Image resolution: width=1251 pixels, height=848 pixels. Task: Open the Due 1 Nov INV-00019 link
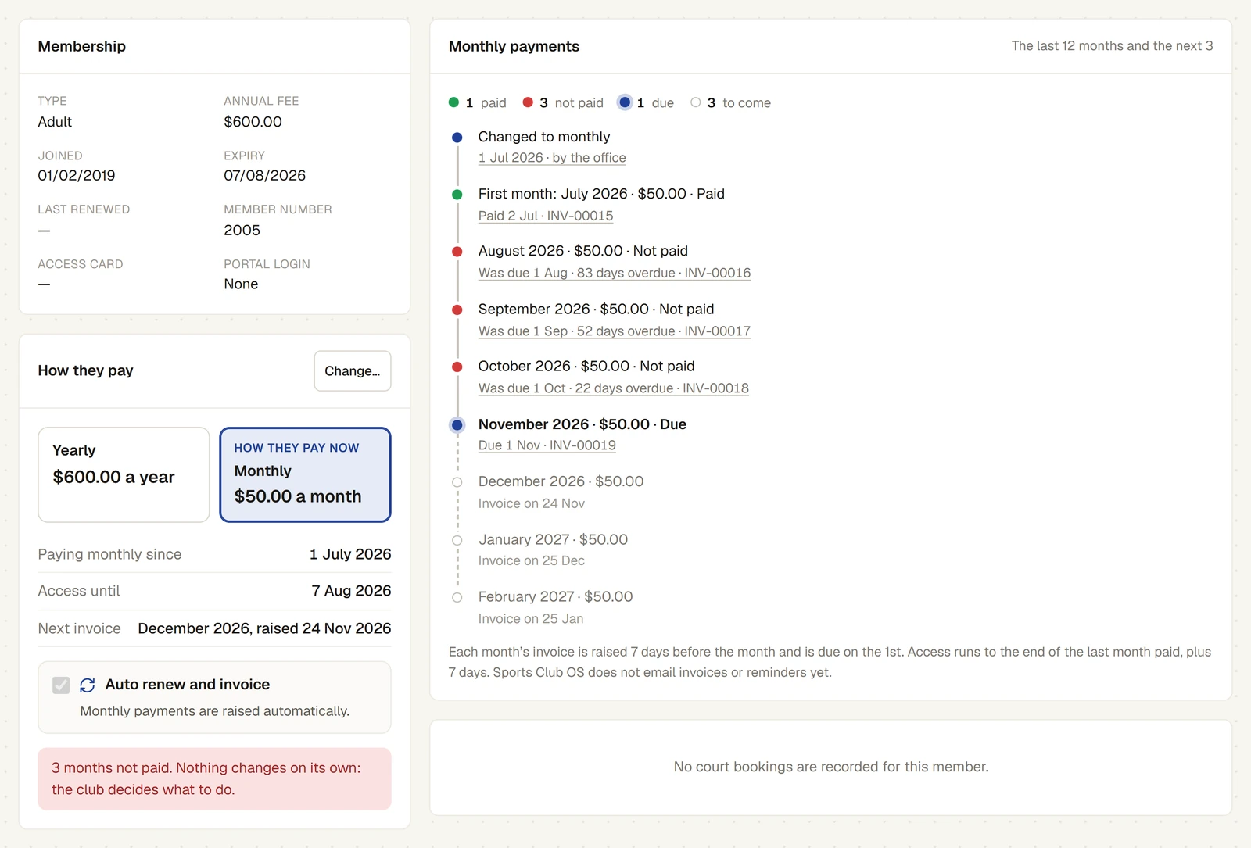[547, 445]
